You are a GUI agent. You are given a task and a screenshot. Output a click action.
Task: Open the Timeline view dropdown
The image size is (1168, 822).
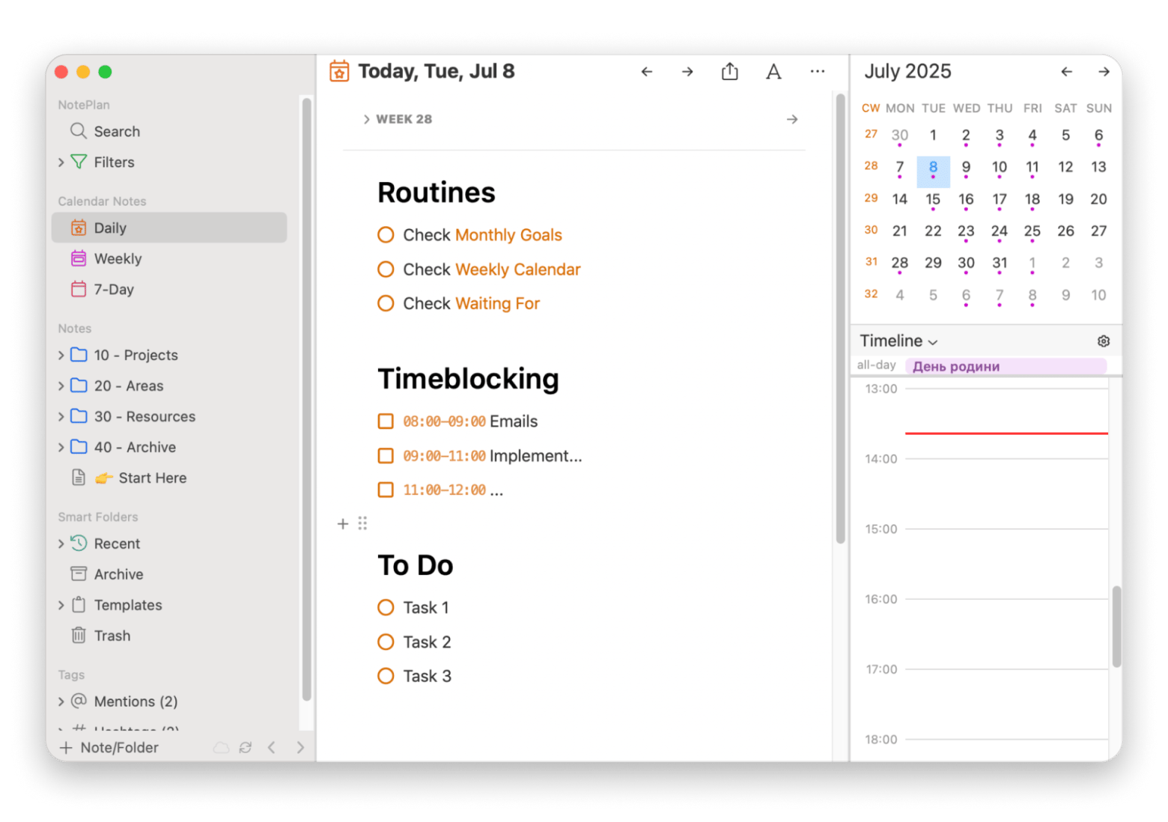pyautogui.click(x=898, y=341)
